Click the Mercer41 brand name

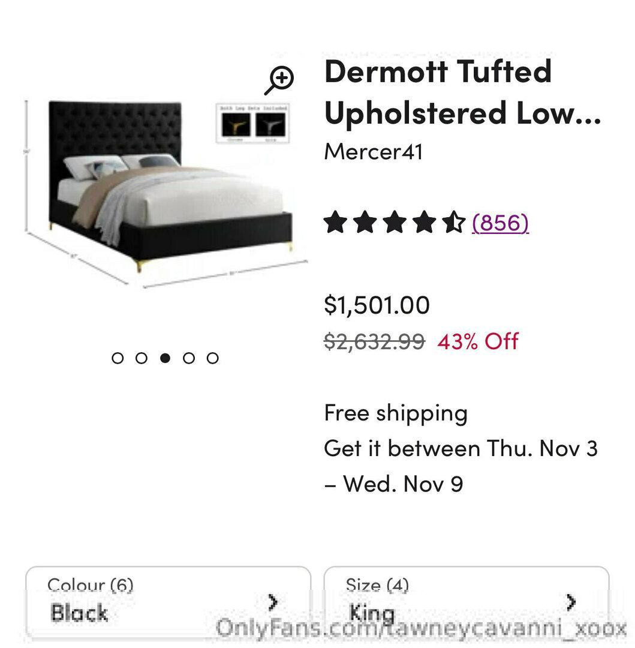point(374,151)
